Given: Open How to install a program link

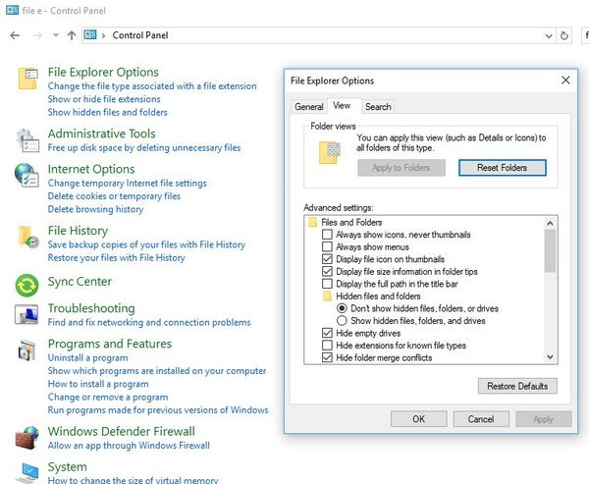Looking at the screenshot, I should click(x=98, y=384).
